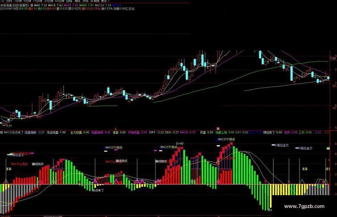This screenshot has width=337, height=217.
Task: Open the 多周期 multi-period tab
Action: click(x=95, y=1)
